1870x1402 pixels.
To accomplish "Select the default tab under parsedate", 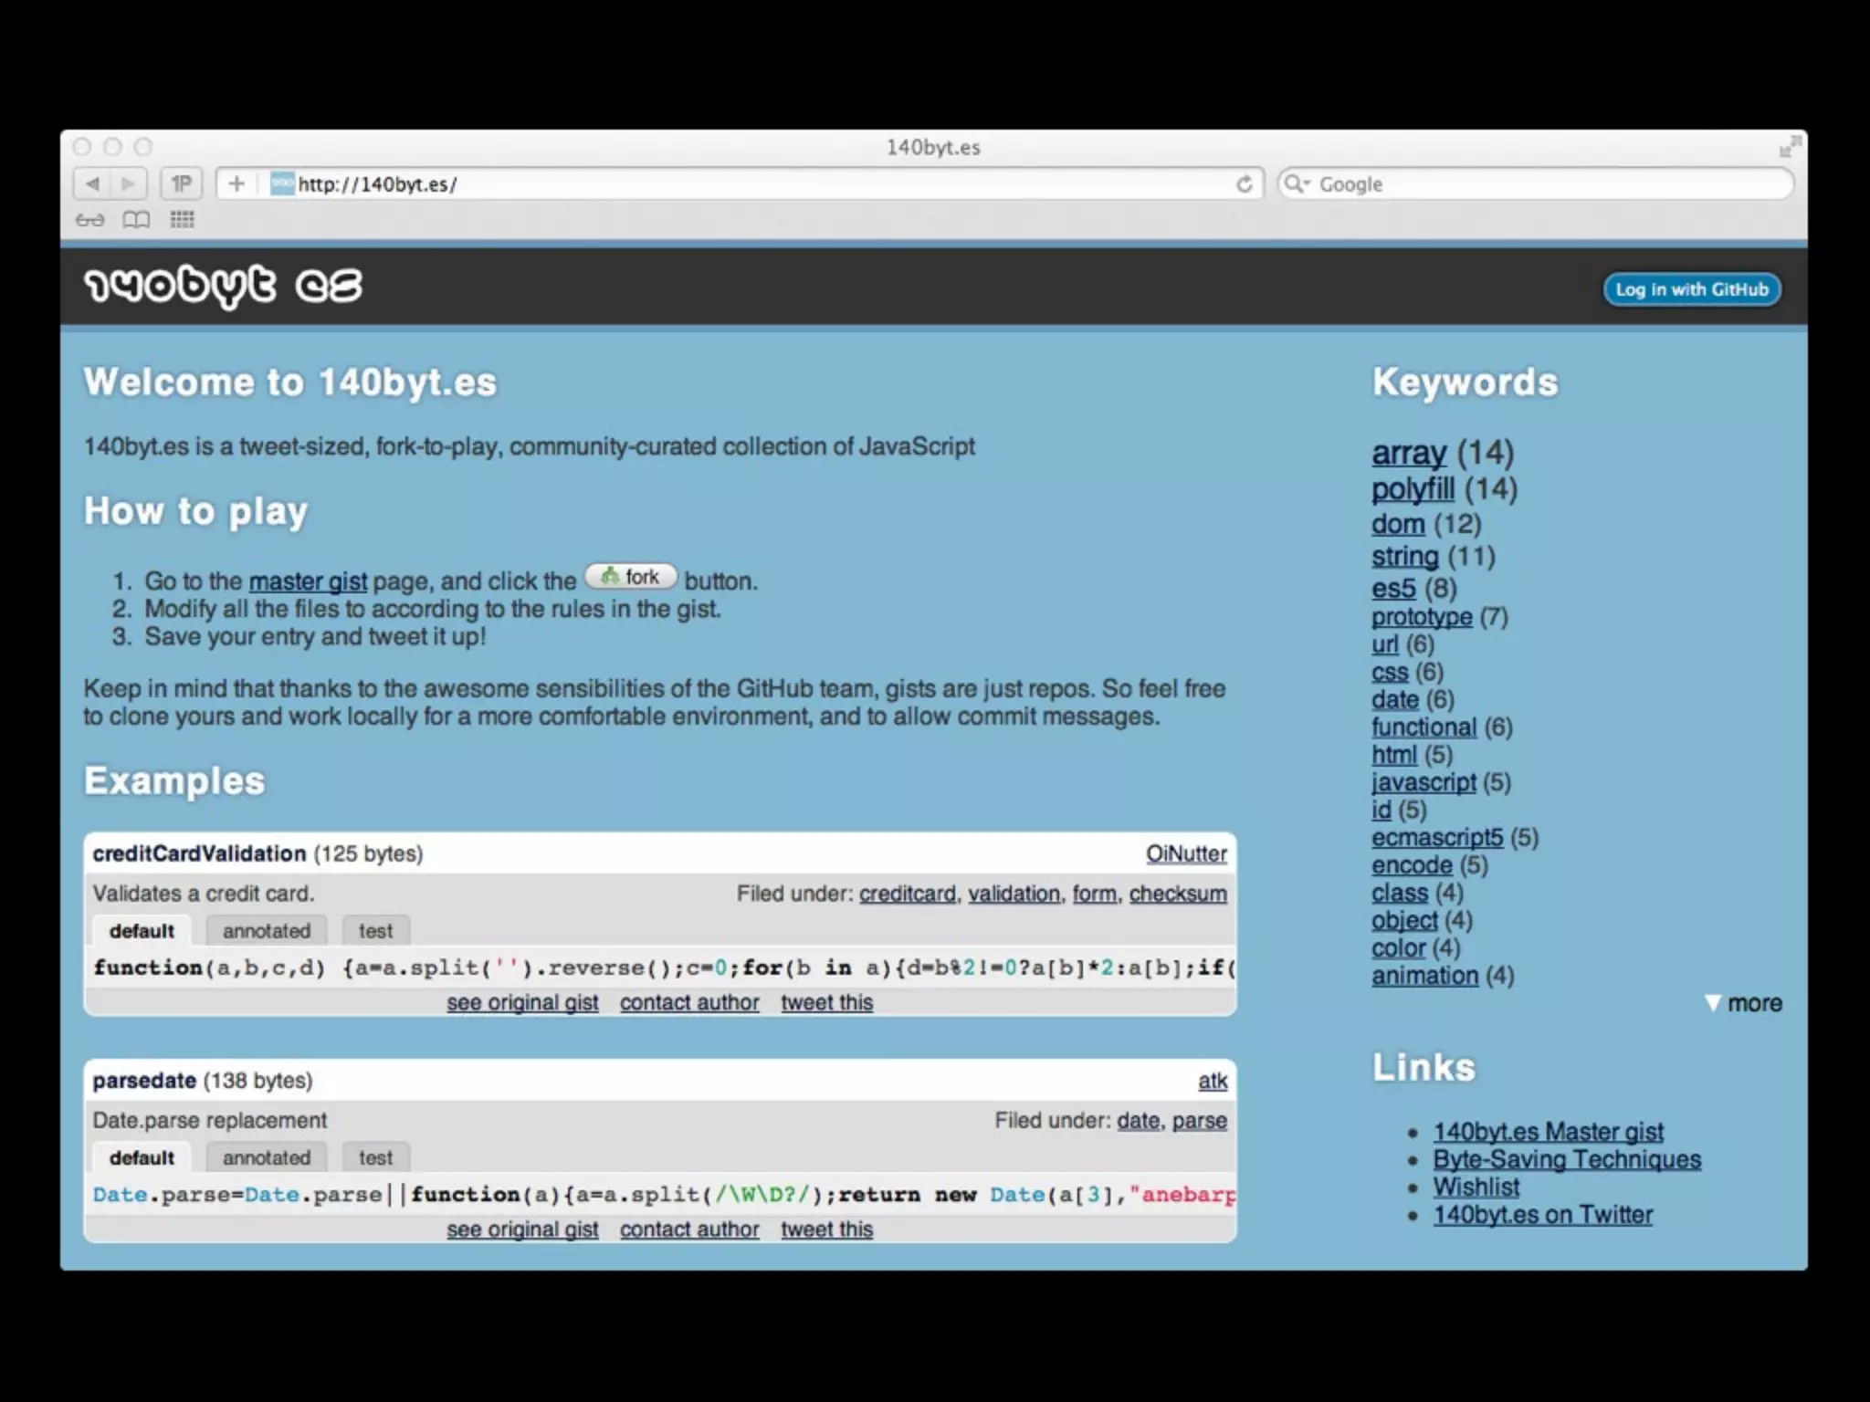I will point(142,1158).
